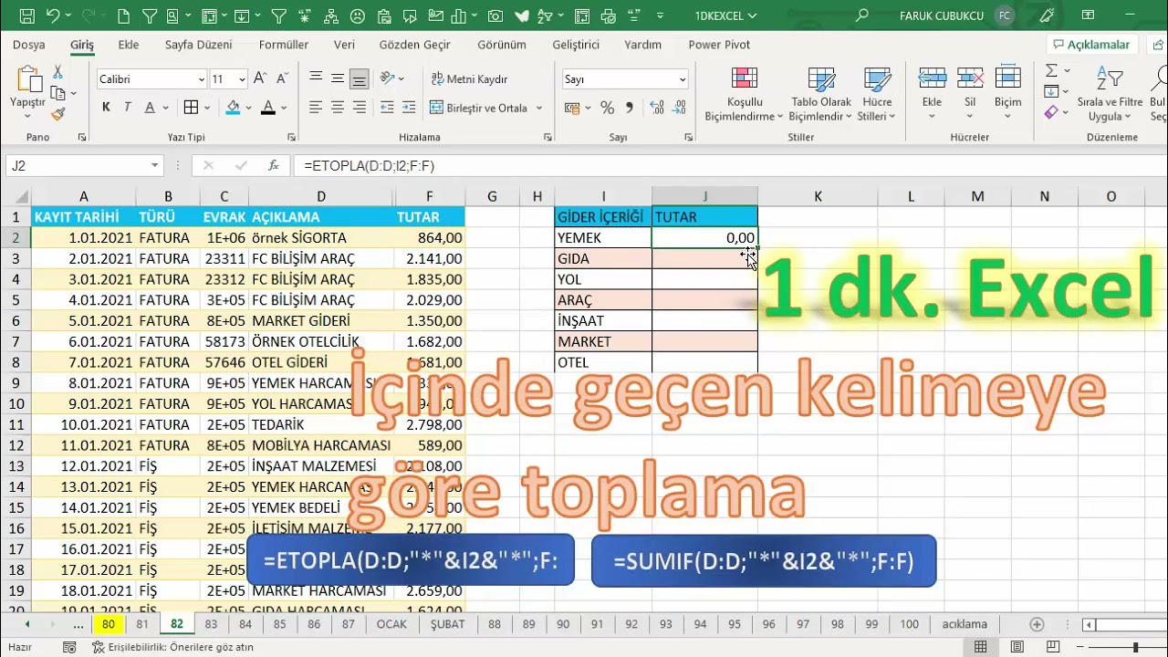The height and width of the screenshot is (657, 1168).
Task: Select the ŞUBAT sheet tab
Action: point(448,624)
